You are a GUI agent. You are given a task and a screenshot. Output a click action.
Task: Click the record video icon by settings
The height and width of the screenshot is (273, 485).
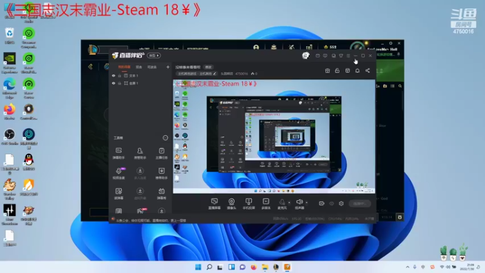tap(322, 203)
